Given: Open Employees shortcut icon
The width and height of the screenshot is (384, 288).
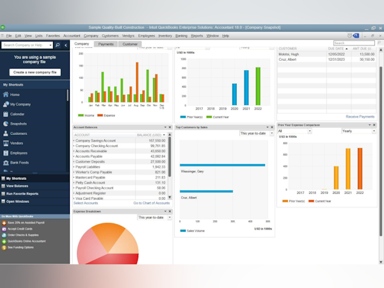Looking at the screenshot, I should coord(6,153).
